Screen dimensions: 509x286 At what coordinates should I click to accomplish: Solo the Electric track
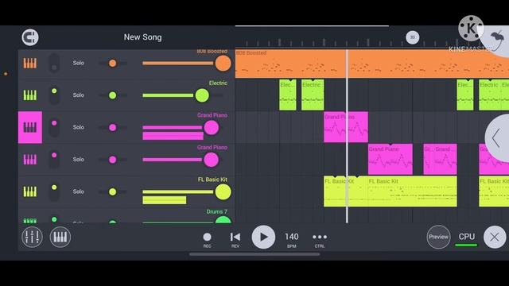click(x=78, y=95)
